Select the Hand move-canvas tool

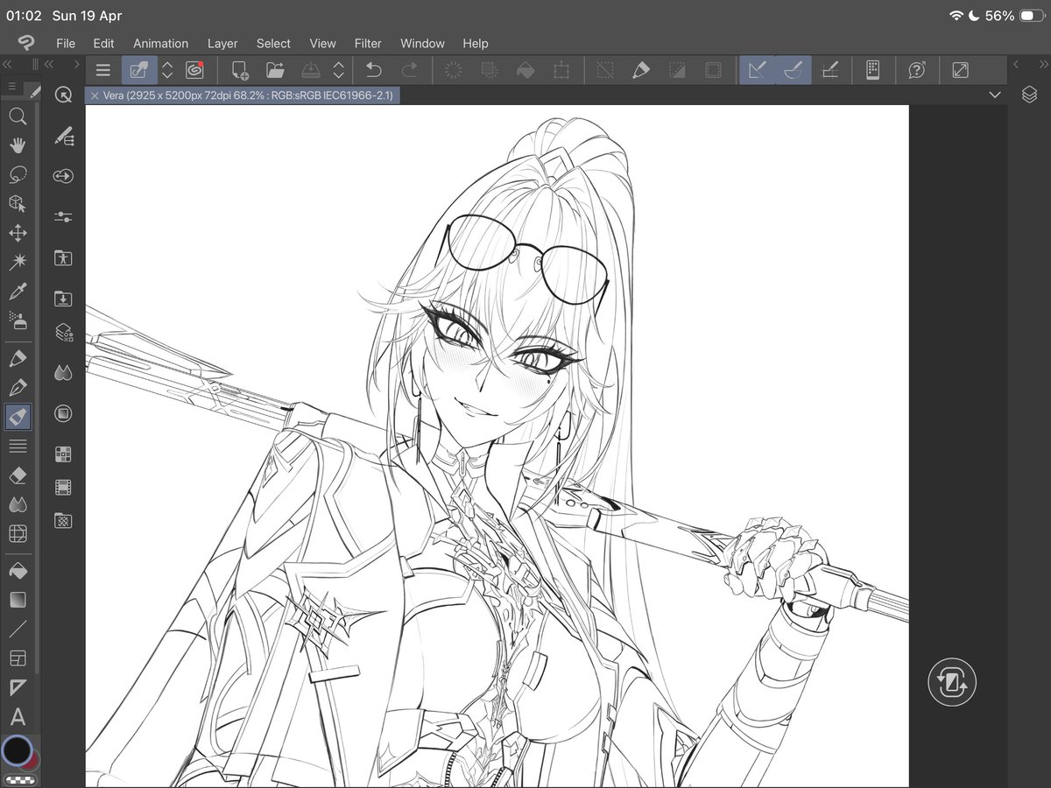click(18, 145)
